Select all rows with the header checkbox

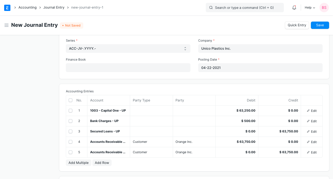71,100
